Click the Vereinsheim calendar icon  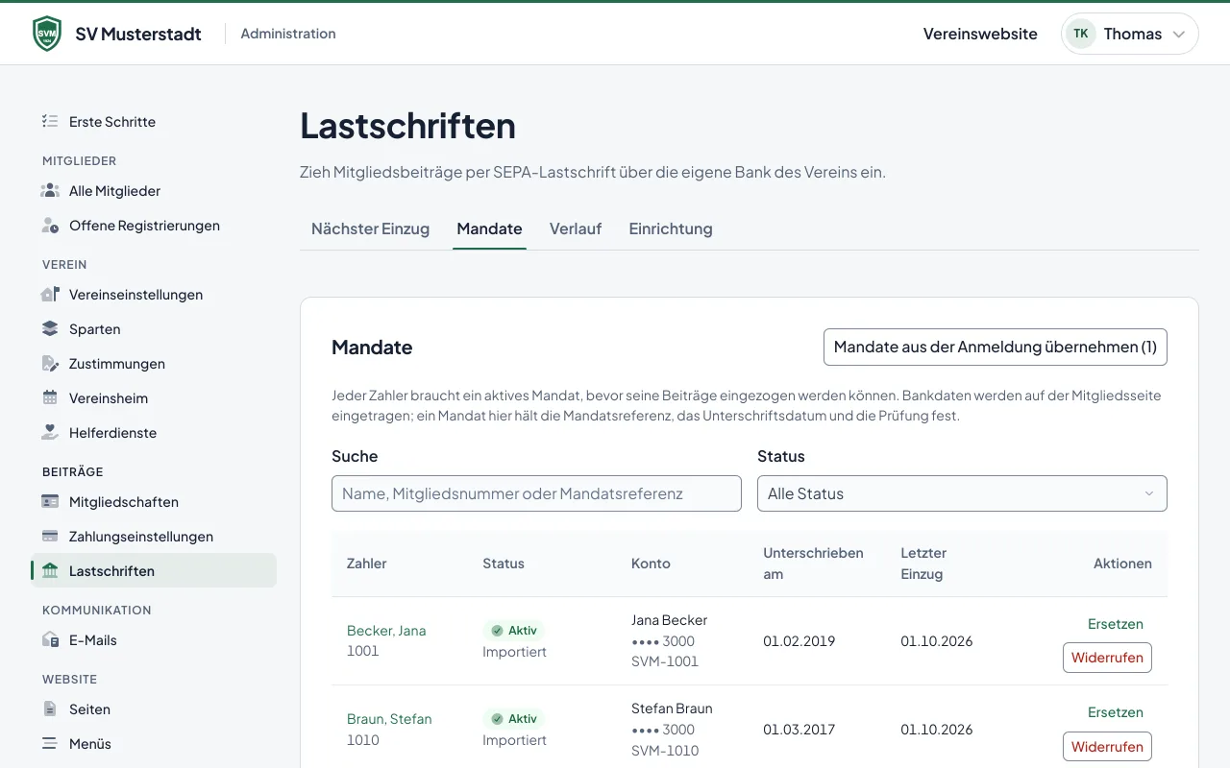click(50, 398)
